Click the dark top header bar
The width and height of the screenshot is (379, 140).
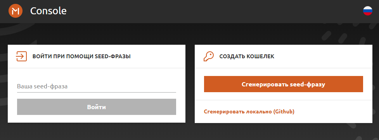tap(193, 12)
